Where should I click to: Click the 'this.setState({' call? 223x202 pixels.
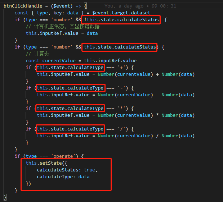pyautogui.click(x=46, y=163)
